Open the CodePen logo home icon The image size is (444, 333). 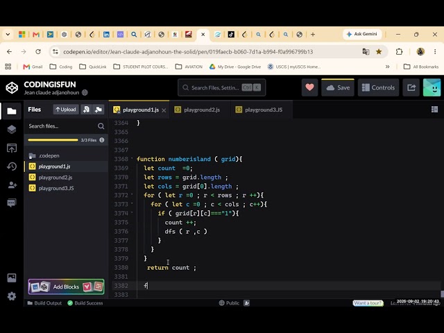[12, 88]
